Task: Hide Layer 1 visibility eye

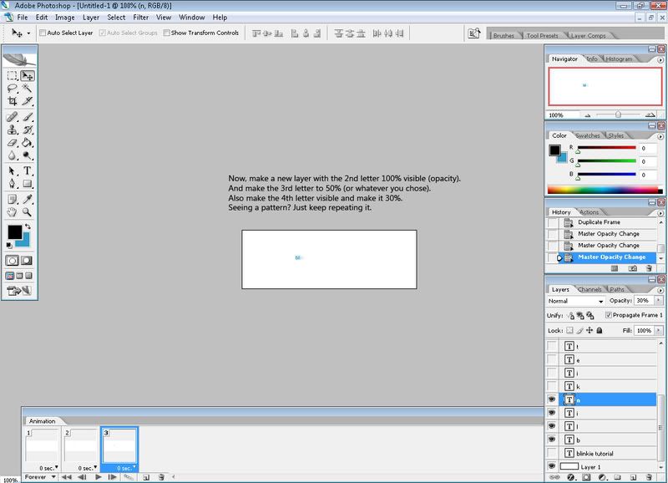Action: [552, 466]
